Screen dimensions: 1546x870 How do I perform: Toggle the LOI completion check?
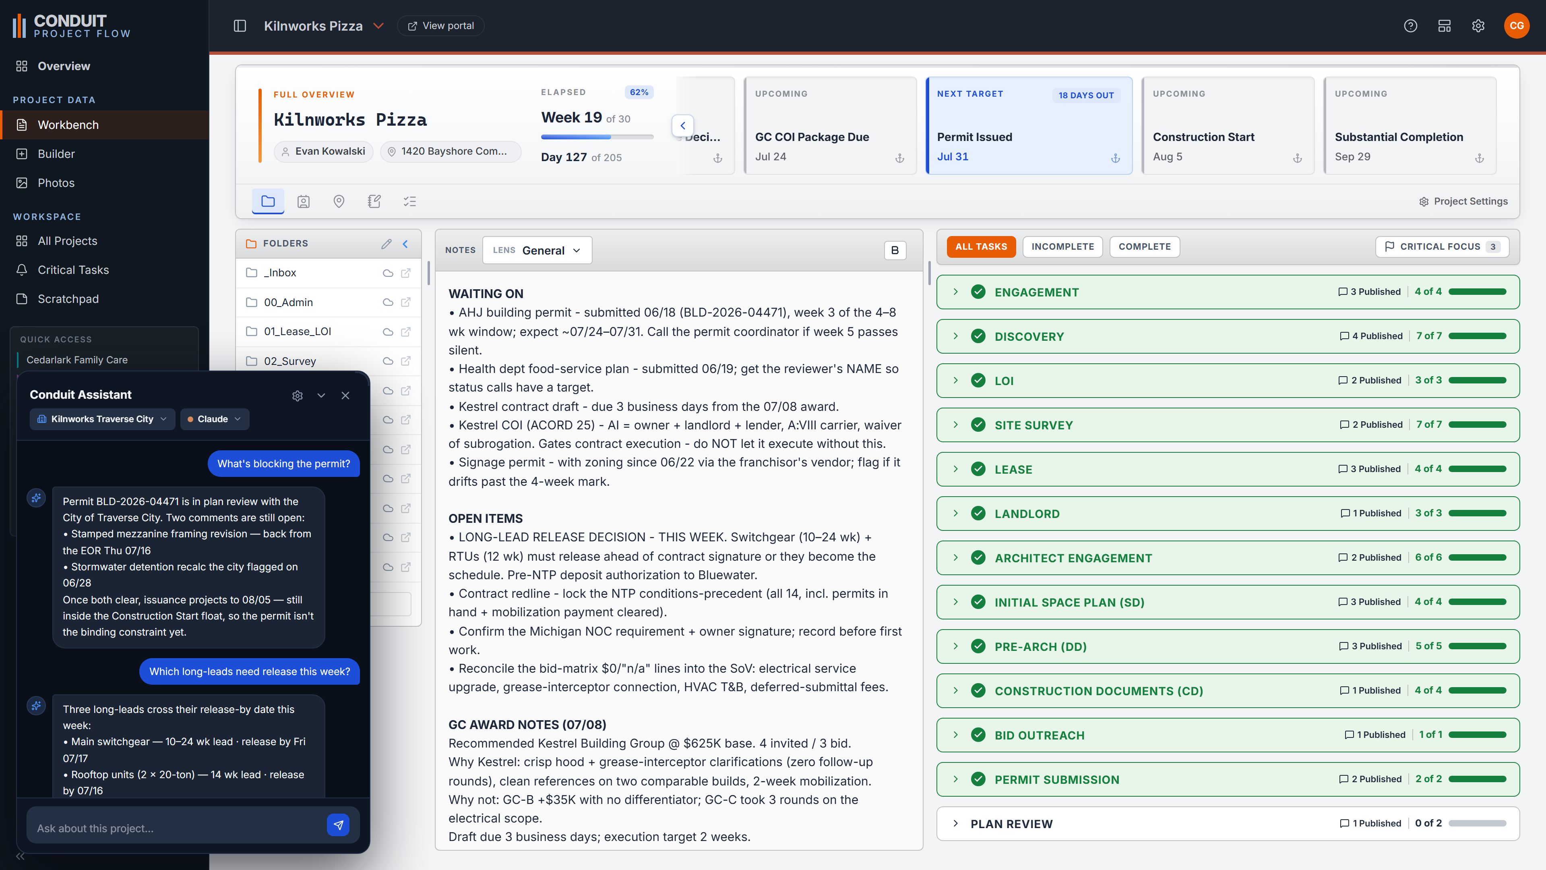click(978, 381)
